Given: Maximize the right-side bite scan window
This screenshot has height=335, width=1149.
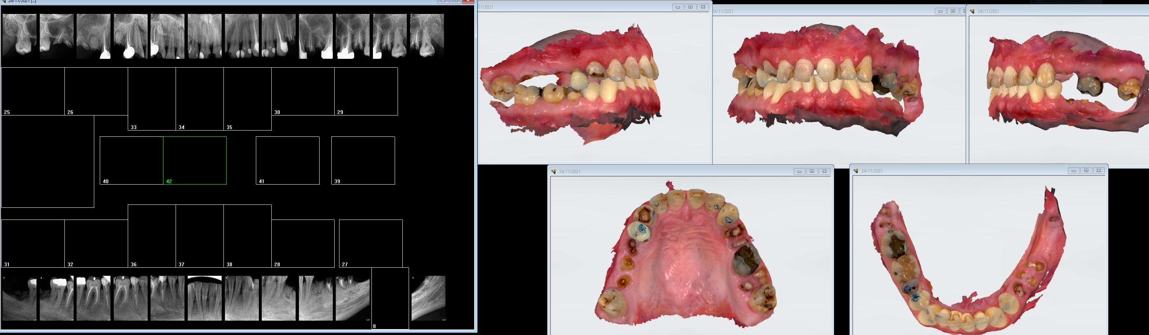Looking at the screenshot, I should point(690,7).
